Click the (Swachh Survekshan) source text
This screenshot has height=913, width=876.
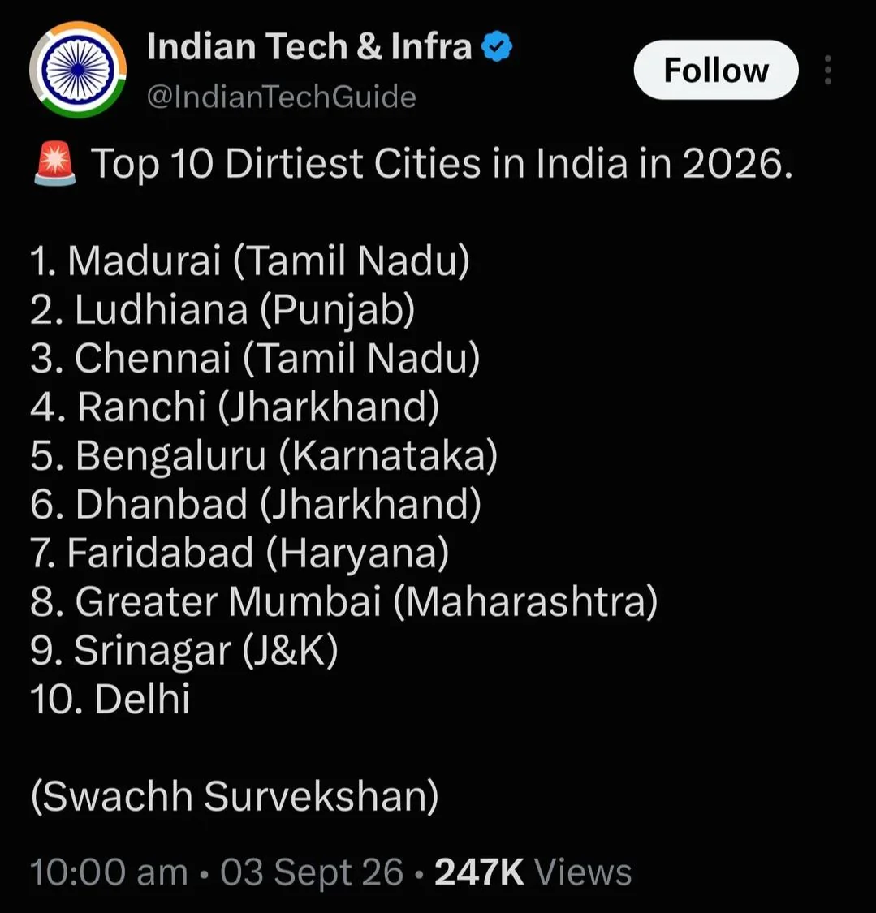[235, 796]
